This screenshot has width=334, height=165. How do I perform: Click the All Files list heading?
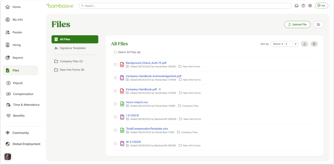(119, 44)
